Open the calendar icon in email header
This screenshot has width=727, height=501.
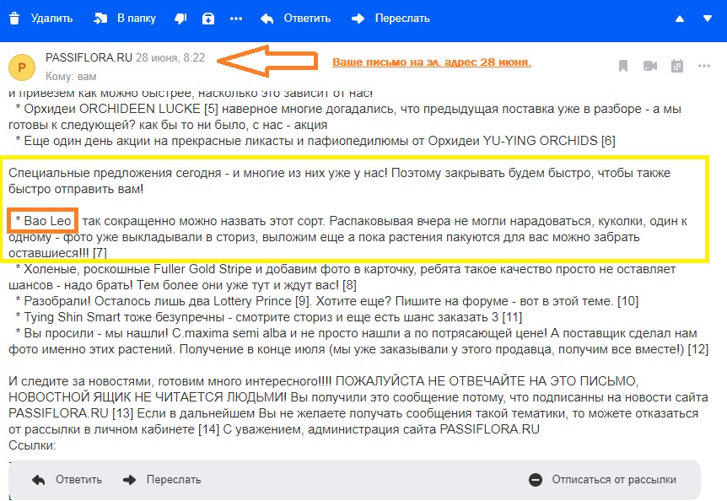pos(676,66)
